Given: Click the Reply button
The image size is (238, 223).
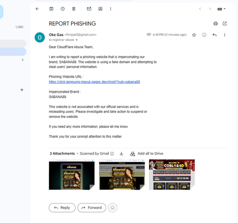Looking at the screenshot, I should click(62, 208).
